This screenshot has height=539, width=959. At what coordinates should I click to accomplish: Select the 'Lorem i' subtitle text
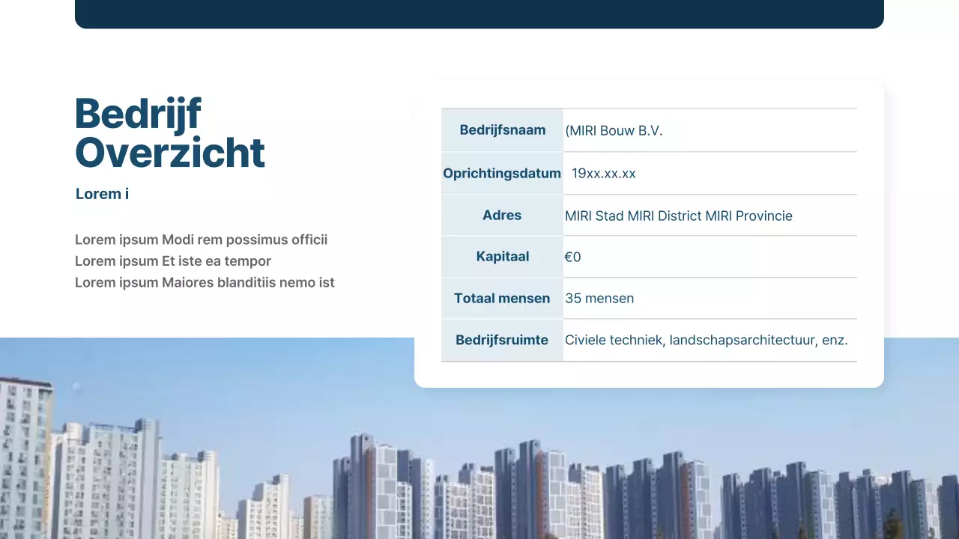click(x=103, y=194)
